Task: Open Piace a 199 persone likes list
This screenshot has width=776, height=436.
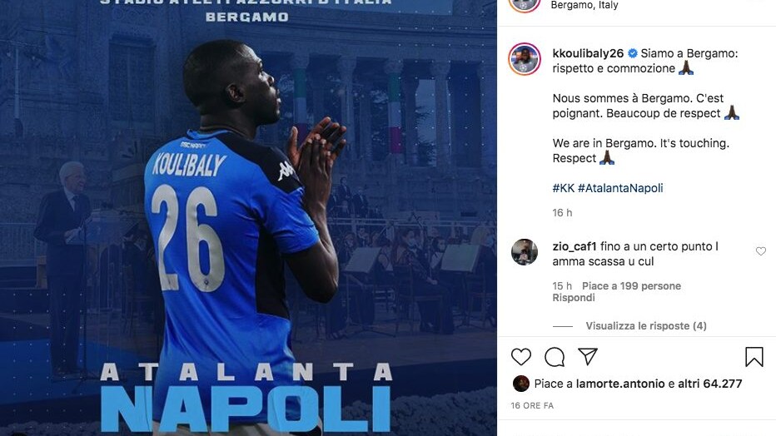Action: click(x=631, y=285)
